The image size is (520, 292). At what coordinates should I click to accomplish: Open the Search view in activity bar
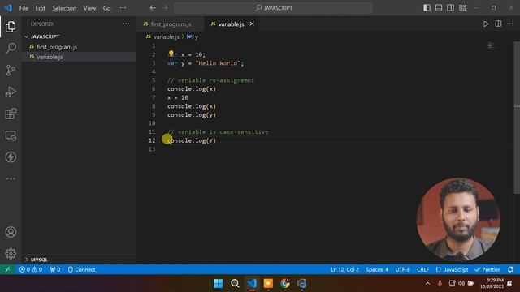[x=11, y=49]
